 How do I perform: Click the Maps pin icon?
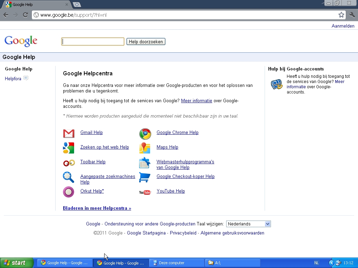click(145, 148)
